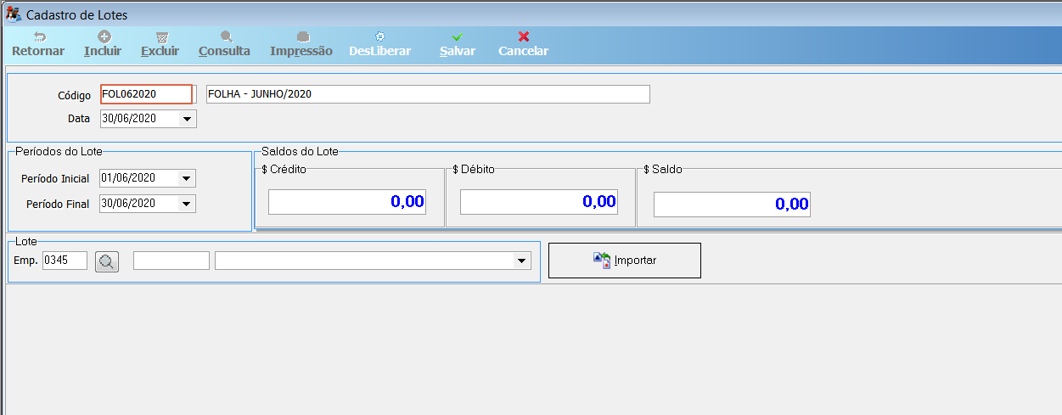Click the description field FOLHA - JUNHO/2020
Image resolution: width=1062 pixels, height=415 pixels.
point(428,94)
